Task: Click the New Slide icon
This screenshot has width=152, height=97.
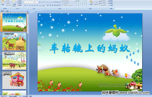Action: (14, 4)
